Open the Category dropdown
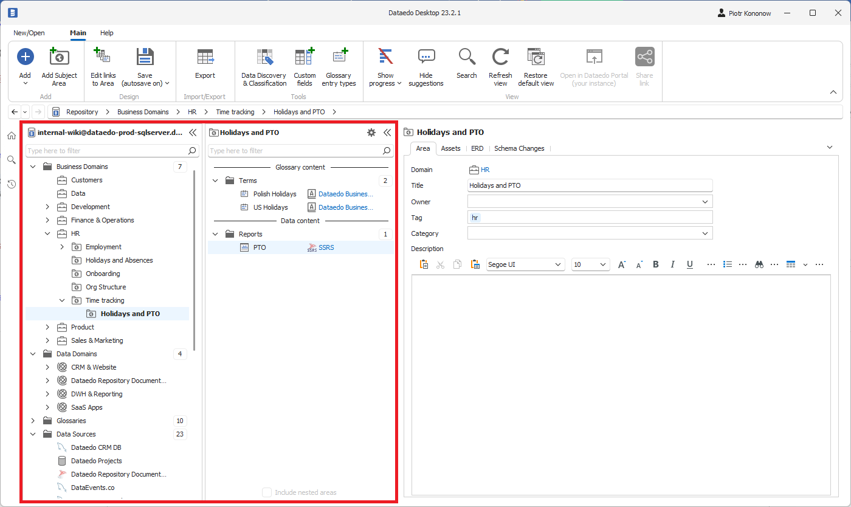The width and height of the screenshot is (851, 507). click(705, 233)
